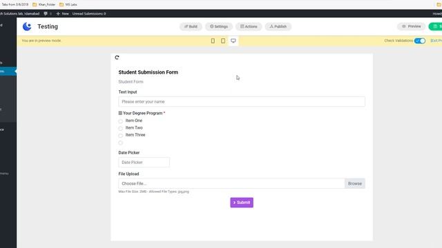The width and height of the screenshot is (442, 248).
Task: Click the Preview button
Action: (x=412, y=26)
